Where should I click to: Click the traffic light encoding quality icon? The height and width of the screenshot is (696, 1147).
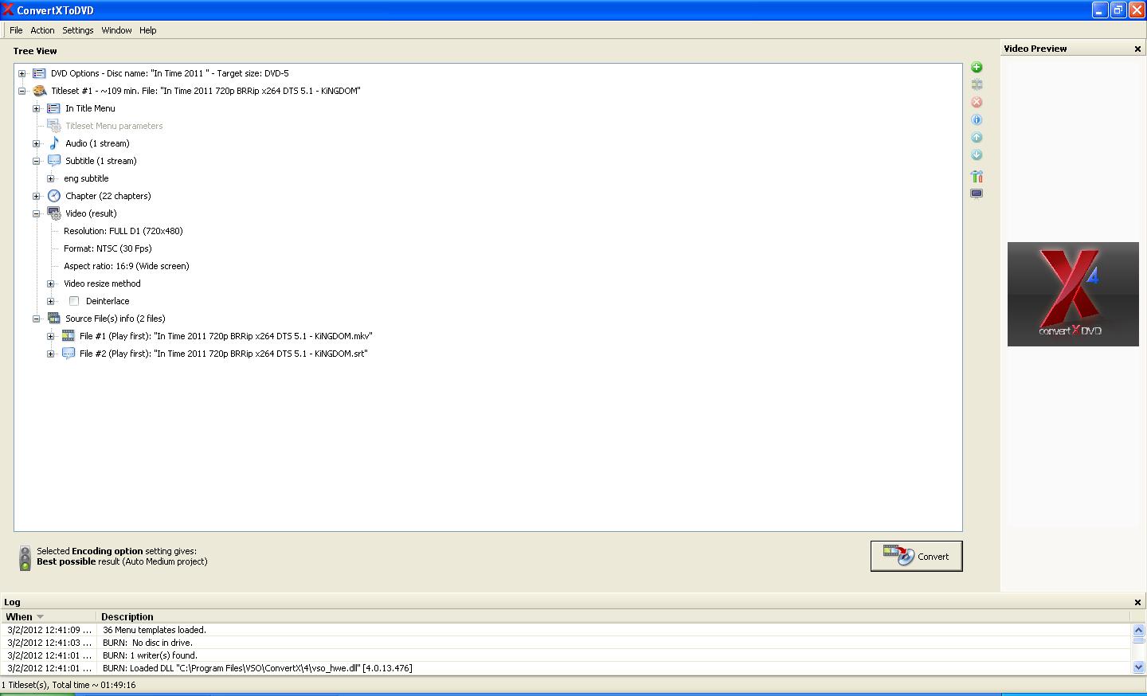point(25,557)
